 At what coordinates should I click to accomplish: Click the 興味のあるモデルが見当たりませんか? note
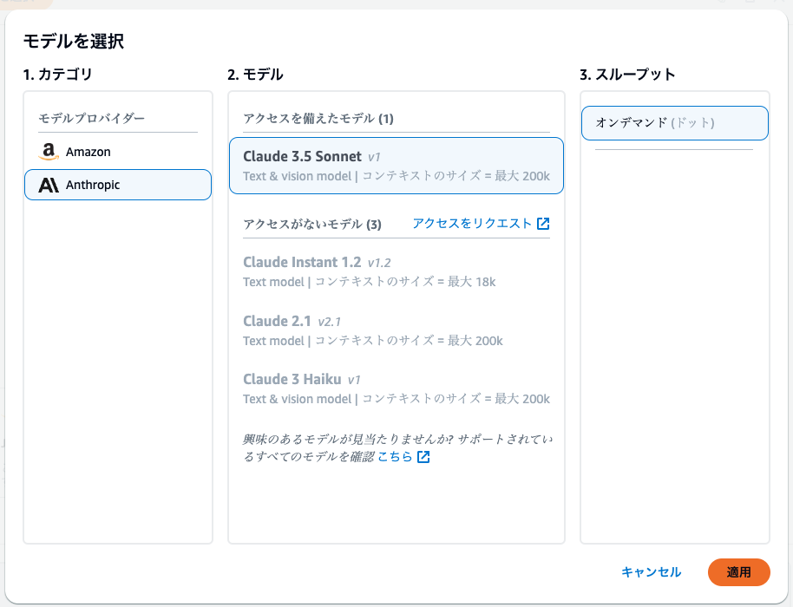398,447
